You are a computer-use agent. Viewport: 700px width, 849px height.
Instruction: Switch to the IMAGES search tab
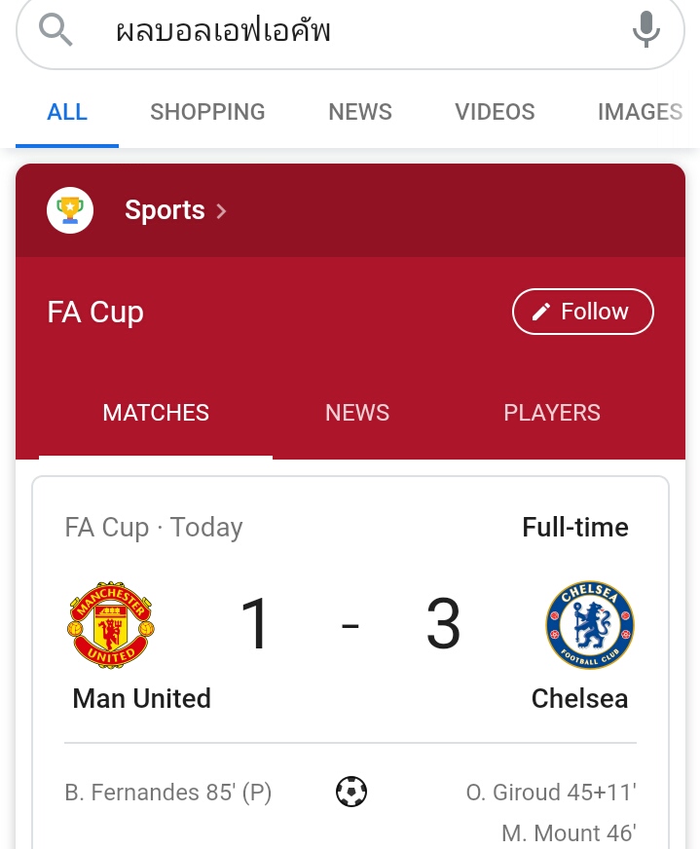click(640, 112)
